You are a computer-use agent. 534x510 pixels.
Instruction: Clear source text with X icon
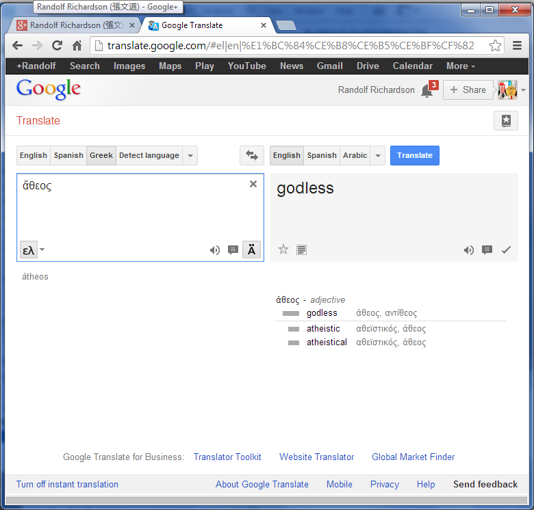[x=253, y=184]
